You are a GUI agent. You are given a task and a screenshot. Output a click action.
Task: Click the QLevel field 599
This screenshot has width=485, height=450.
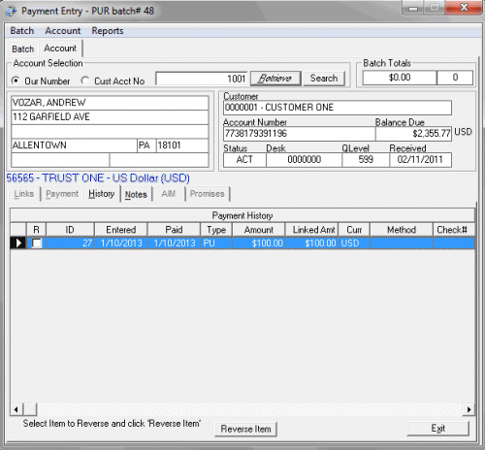coord(366,160)
